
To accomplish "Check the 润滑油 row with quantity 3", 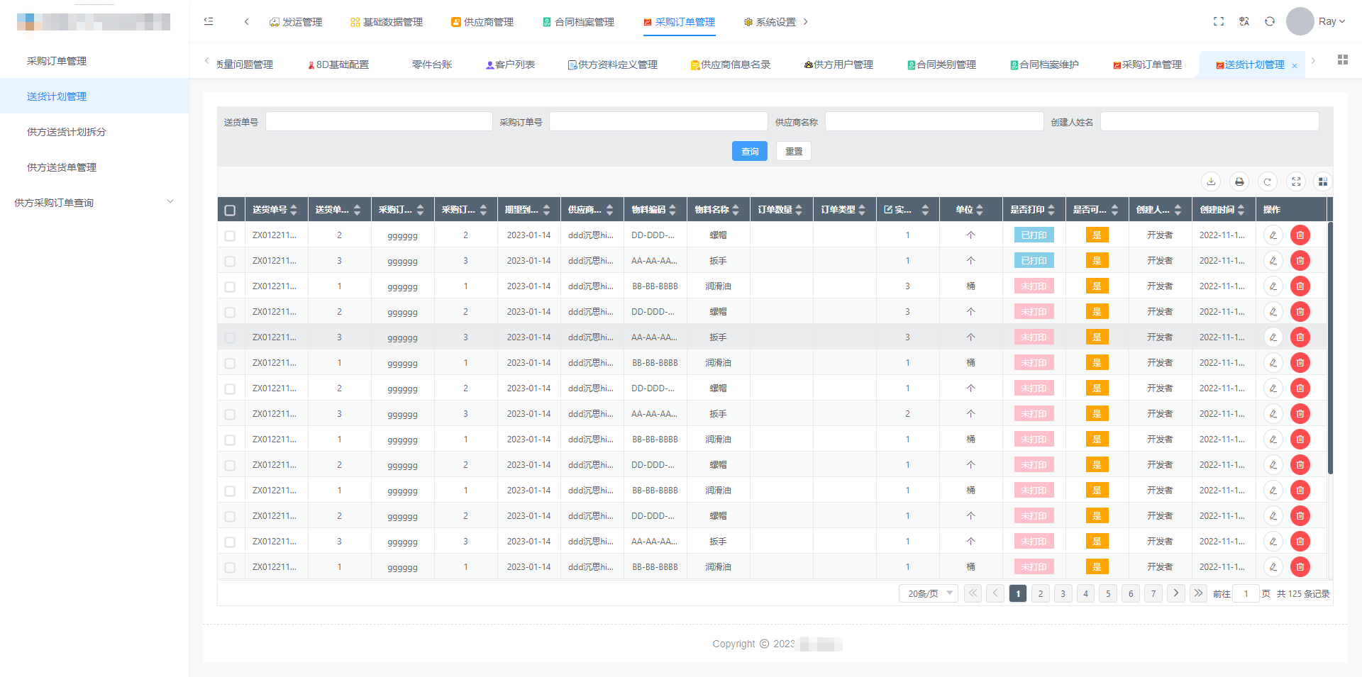I will (x=230, y=286).
